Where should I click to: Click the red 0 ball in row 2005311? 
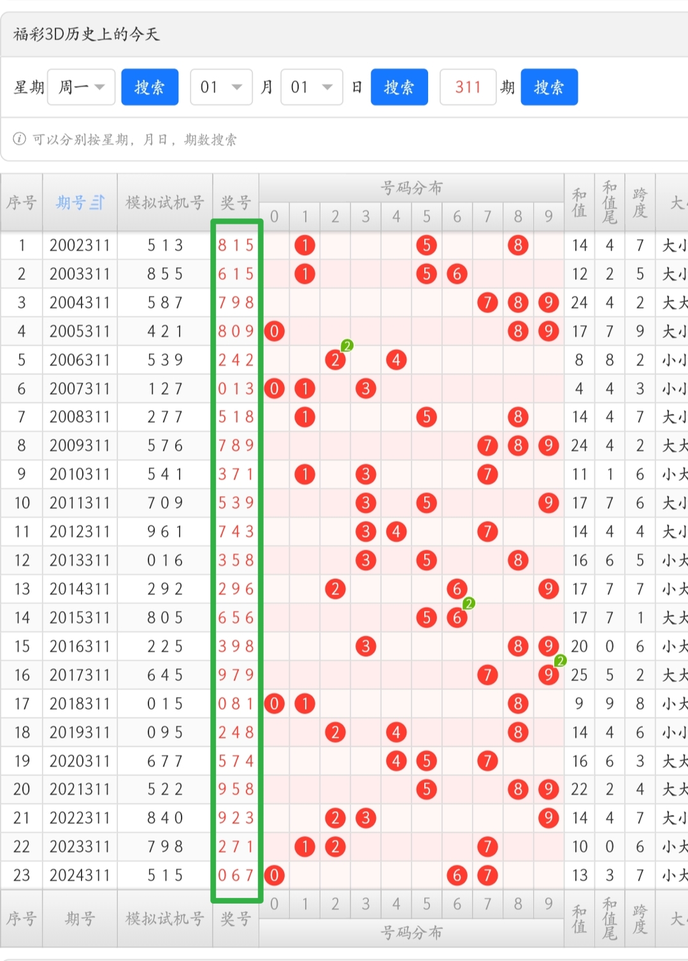[x=274, y=332]
